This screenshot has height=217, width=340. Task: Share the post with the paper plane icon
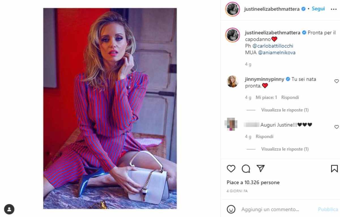click(260, 169)
